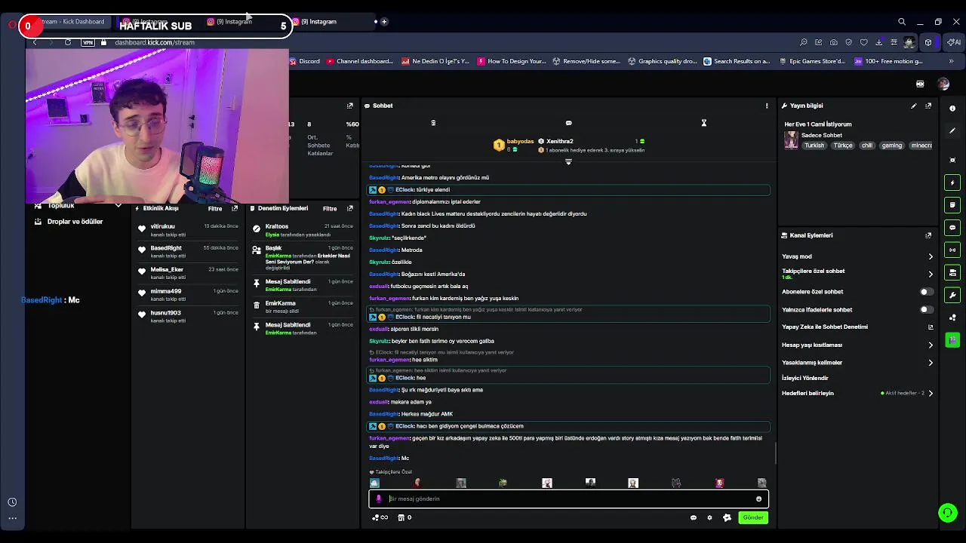Image resolution: width=966 pixels, height=543 pixels.
Task: Pop out the Etkinlik Akışı panel
Action: click(235, 208)
